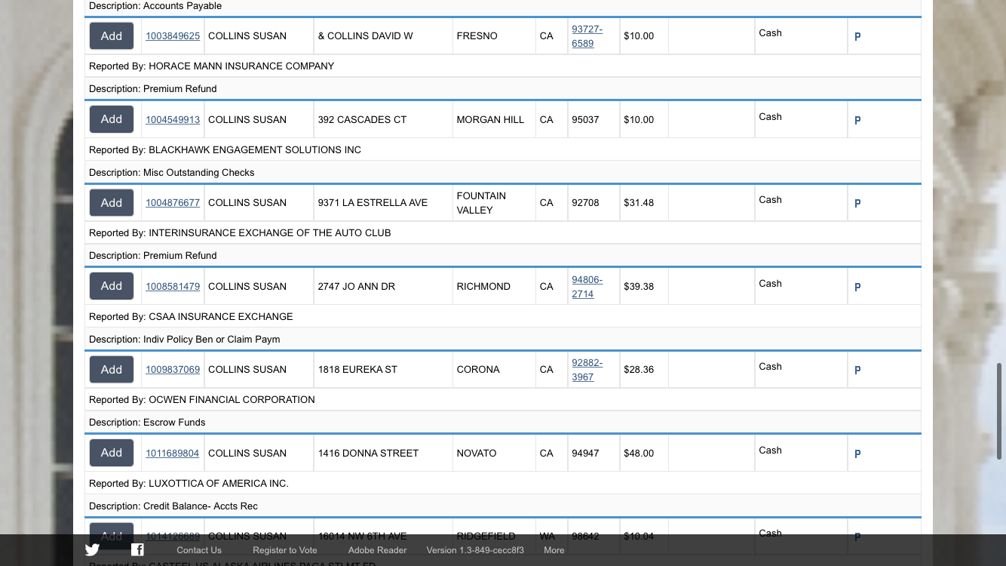Open Register to Vote footer link
The height and width of the screenshot is (566, 1006).
pos(285,550)
